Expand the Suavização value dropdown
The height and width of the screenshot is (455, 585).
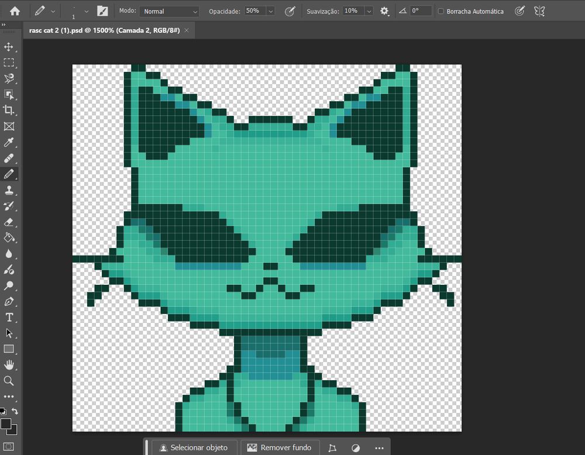369,11
